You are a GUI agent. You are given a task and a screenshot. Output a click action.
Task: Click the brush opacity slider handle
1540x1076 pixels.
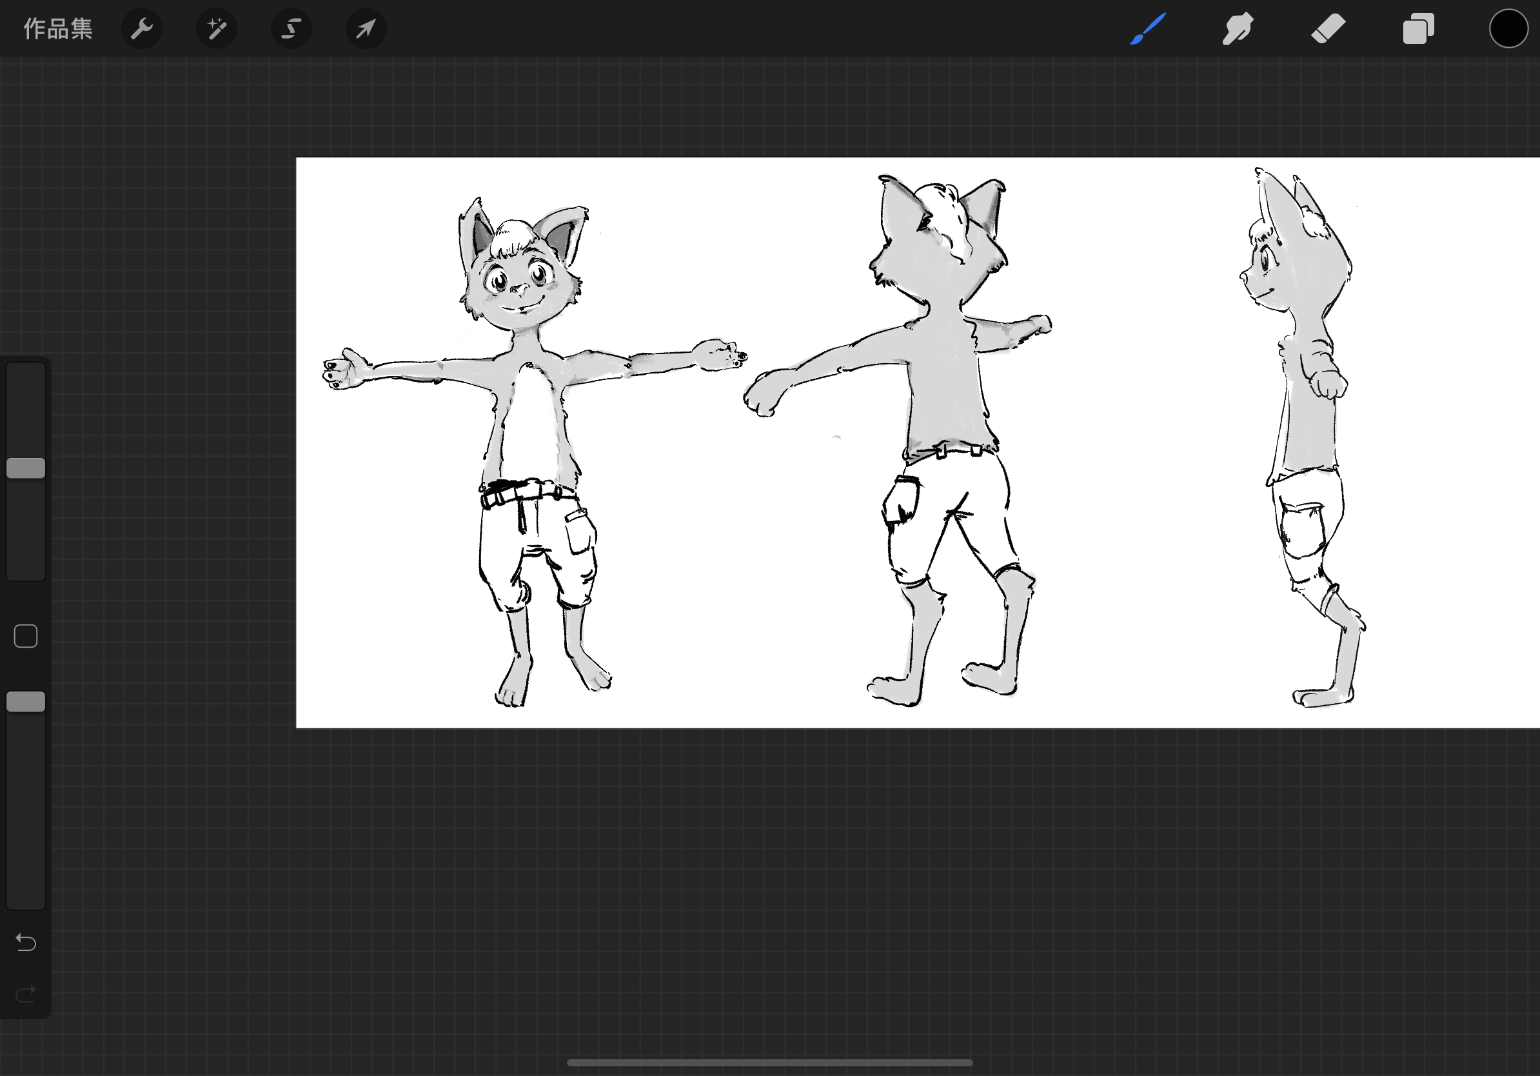[26, 702]
